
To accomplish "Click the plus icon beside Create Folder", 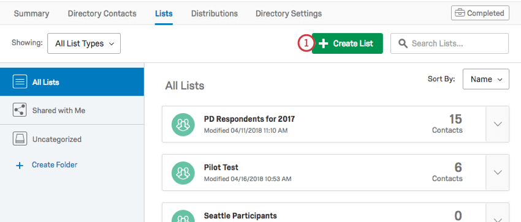I will point(20,165).
